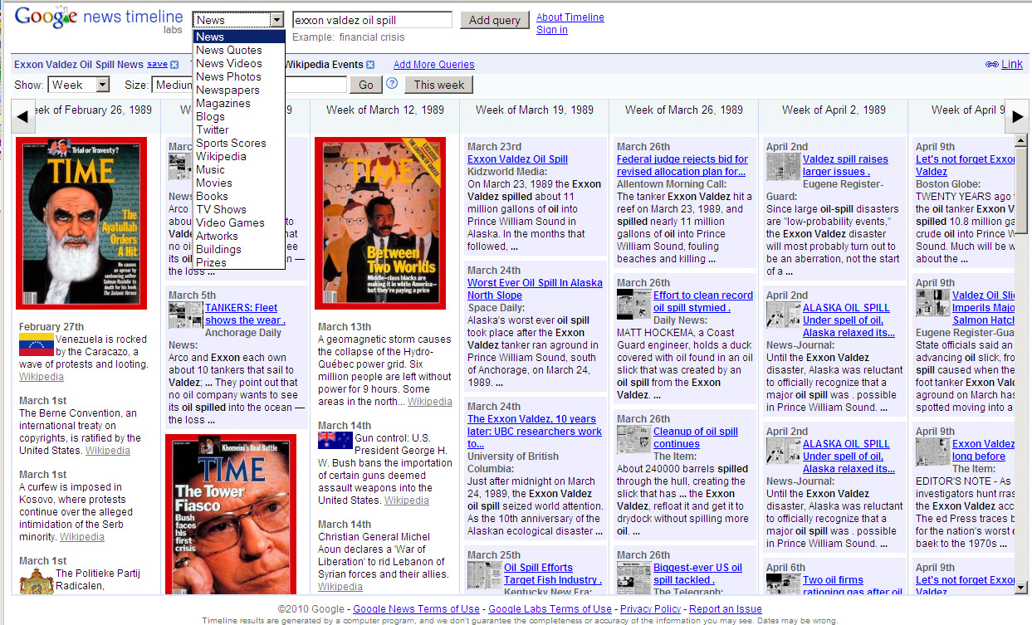Select Buildings from the dropdown list
1032x625 pixels.
[x=239, y=249]
